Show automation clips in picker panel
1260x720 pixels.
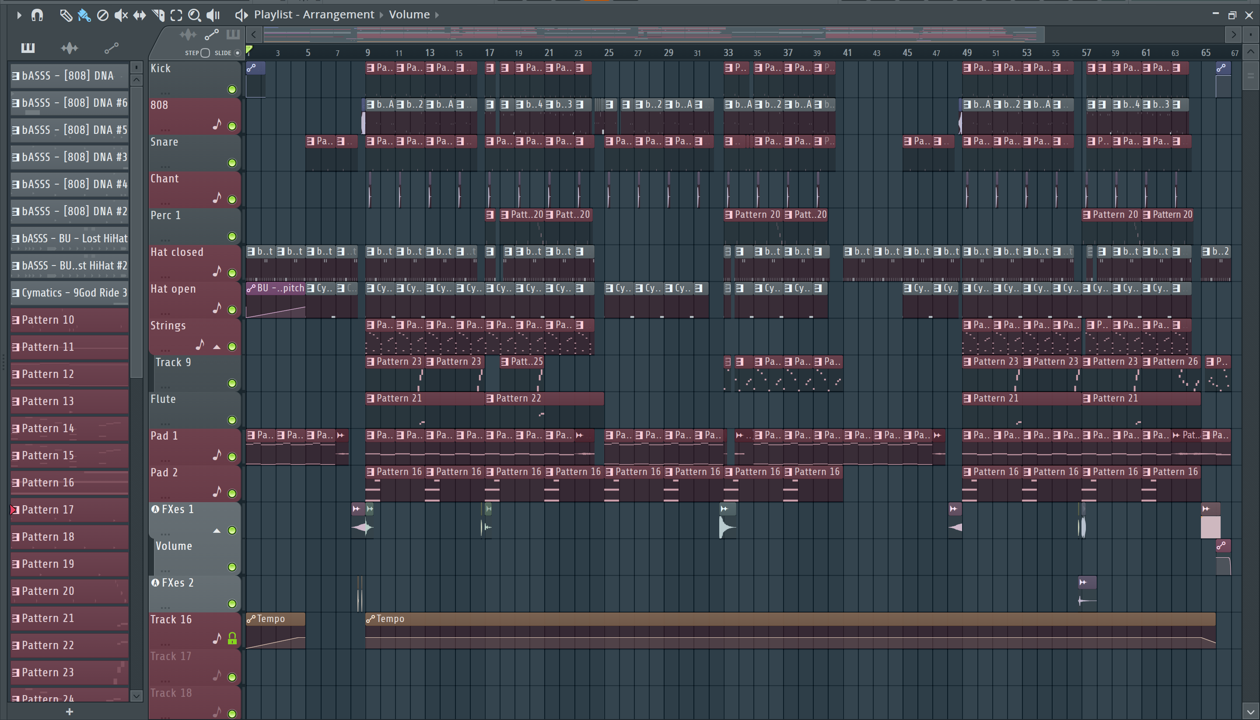coord(111,48)
